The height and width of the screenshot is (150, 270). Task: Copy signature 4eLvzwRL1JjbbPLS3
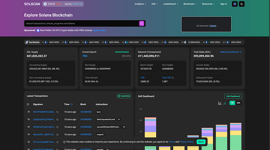(x=57, y=135)
